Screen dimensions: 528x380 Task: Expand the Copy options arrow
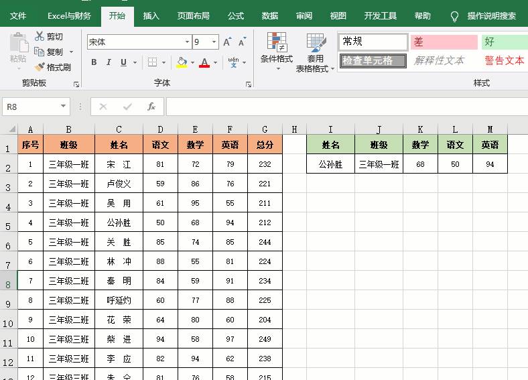coord(71,52)
